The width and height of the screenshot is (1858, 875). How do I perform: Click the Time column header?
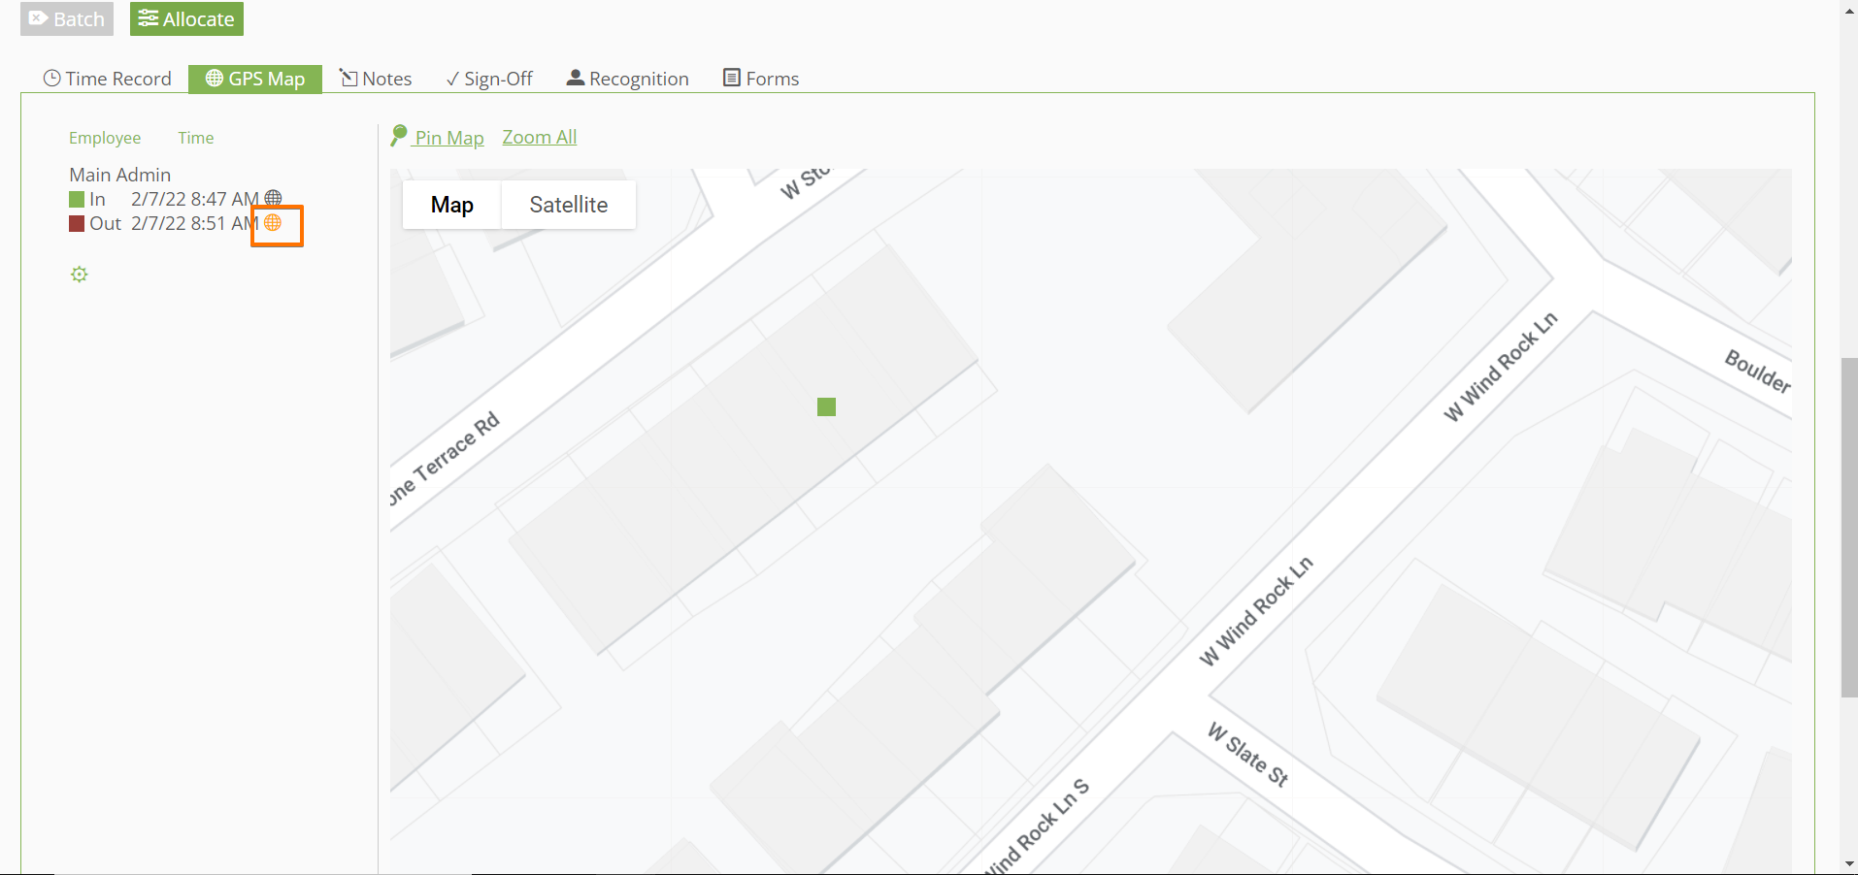coord(196,138)
